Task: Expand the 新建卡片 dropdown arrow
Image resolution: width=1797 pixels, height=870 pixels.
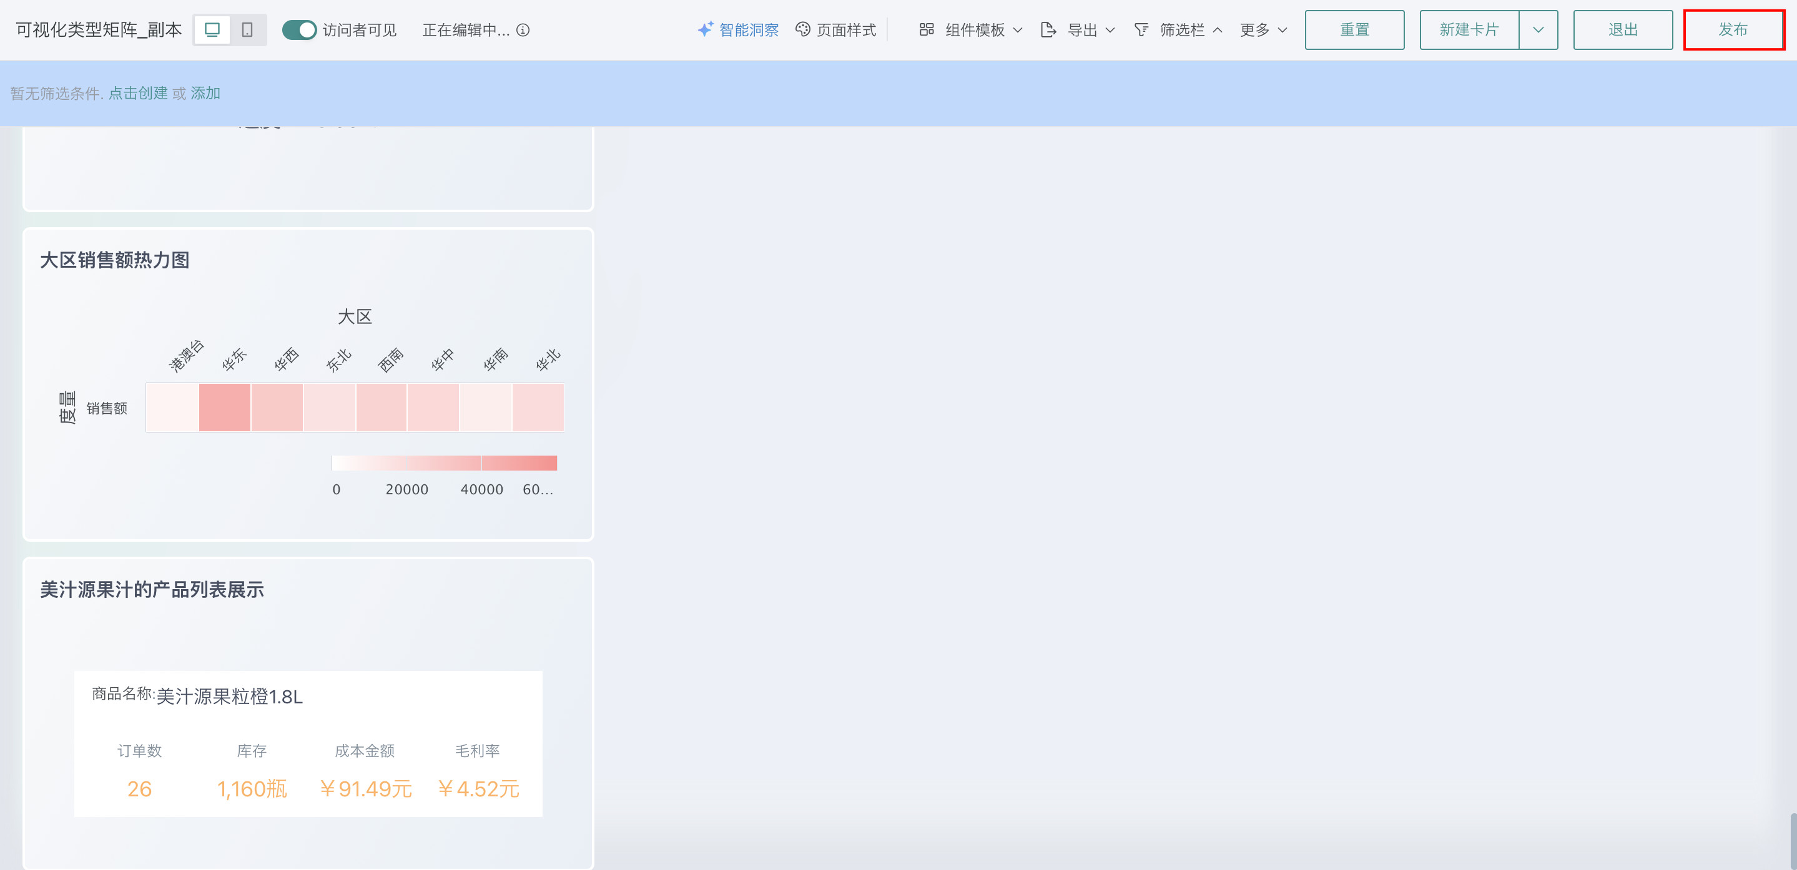Action: tap(1539, 30)
